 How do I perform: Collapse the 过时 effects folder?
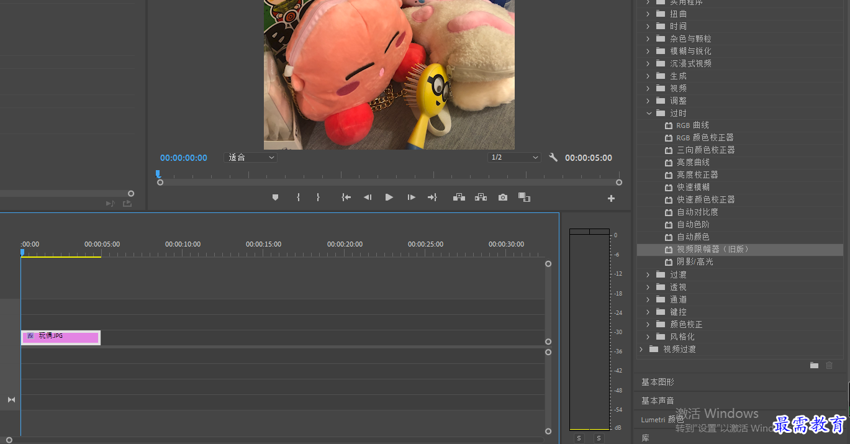[x=648, y=113]
